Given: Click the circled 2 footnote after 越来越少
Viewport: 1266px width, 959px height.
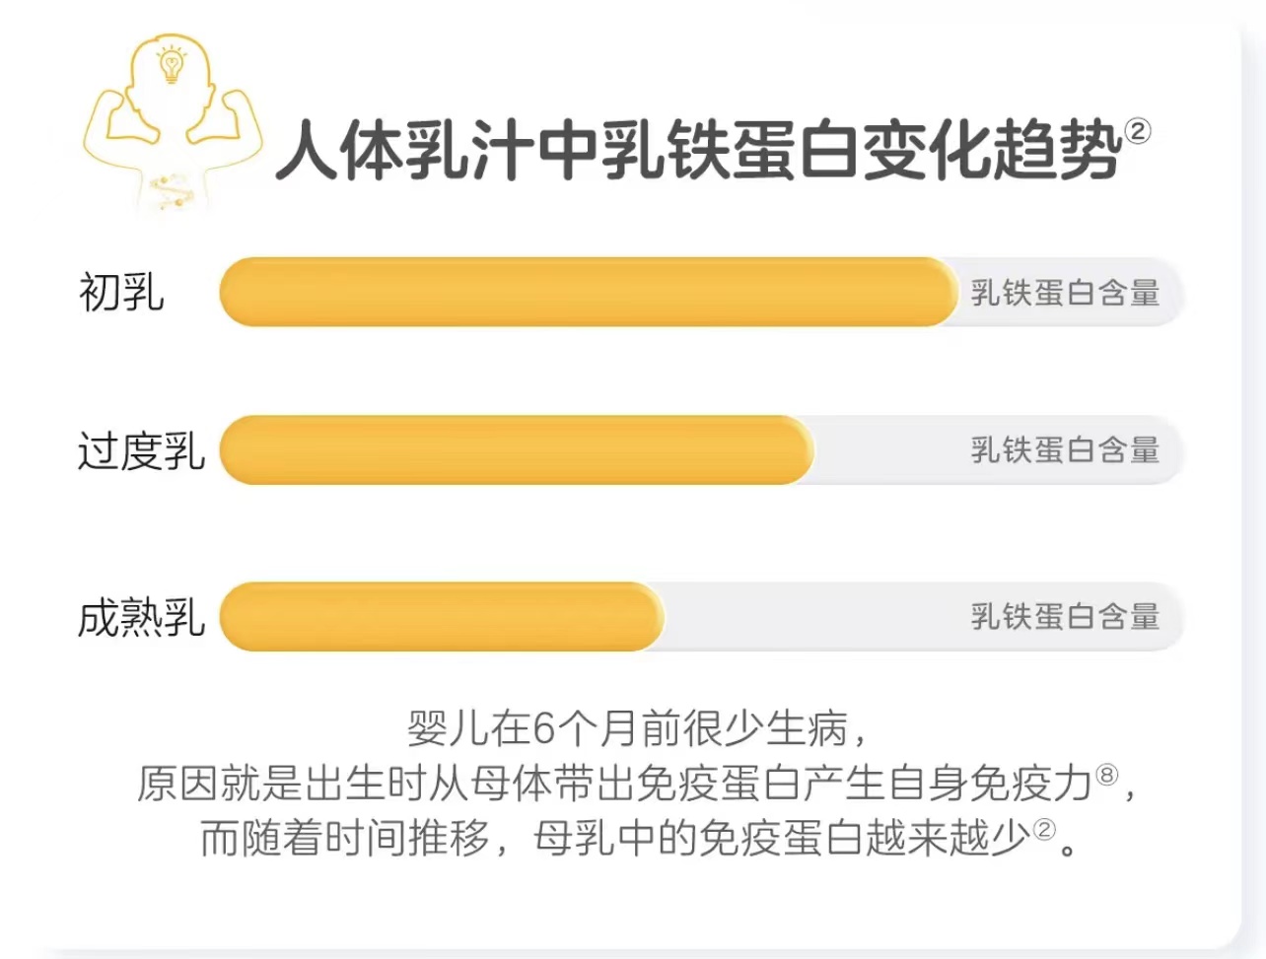Looking at the screenshot, I should pos(1043,829).
